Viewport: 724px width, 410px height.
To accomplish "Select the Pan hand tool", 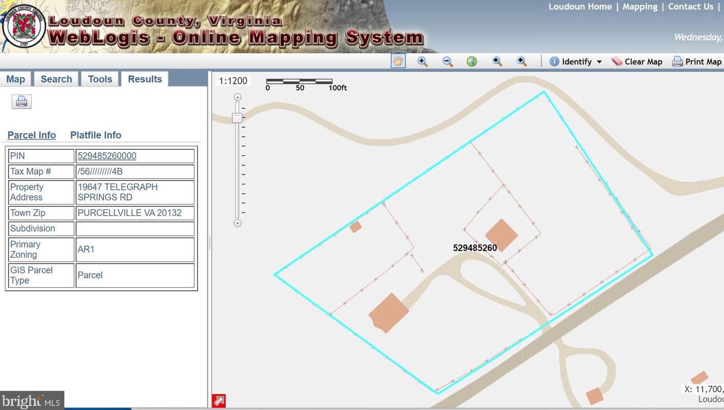I will (x=398, y=61).
